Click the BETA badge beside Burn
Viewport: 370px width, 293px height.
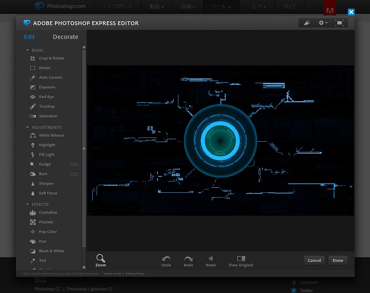74,174
